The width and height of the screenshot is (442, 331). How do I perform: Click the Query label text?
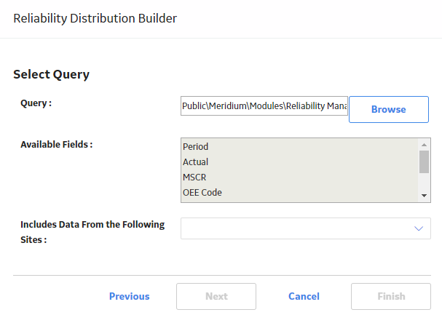click(x=36, y=103)
